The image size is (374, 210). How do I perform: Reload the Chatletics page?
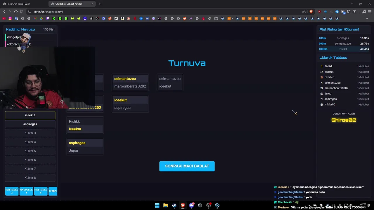[x=16, y=12]
